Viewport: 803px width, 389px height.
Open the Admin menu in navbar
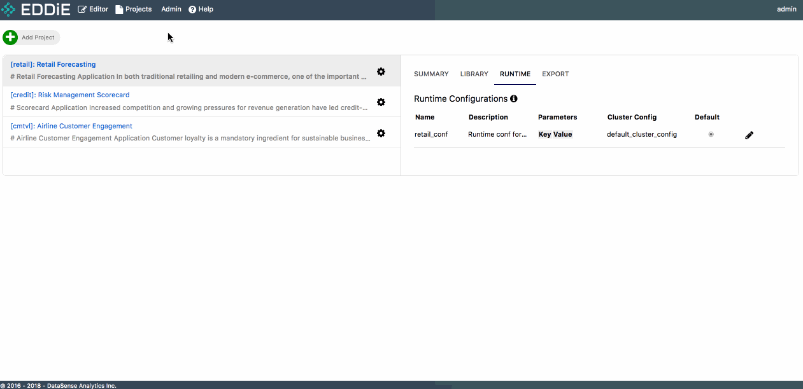click(x=171, y=10)
